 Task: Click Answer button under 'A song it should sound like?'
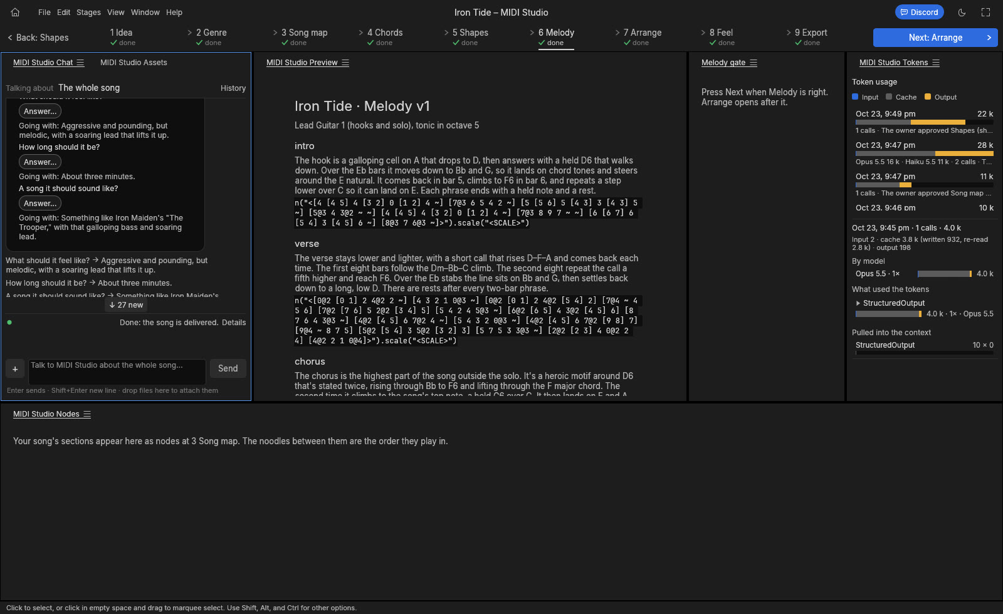point(40,204)
